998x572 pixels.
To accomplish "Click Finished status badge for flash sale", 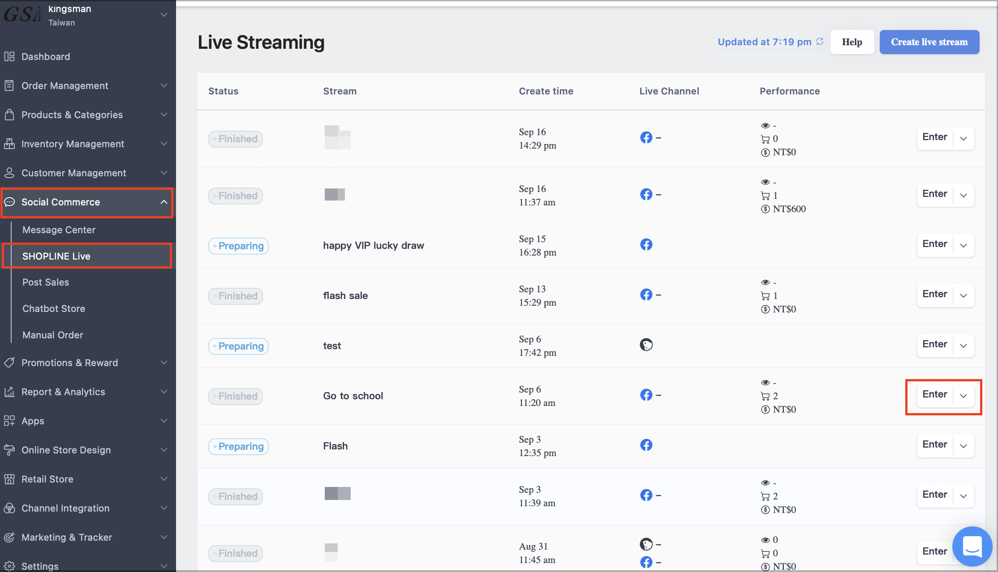I will pyautogui.click(x=236, y=296).
